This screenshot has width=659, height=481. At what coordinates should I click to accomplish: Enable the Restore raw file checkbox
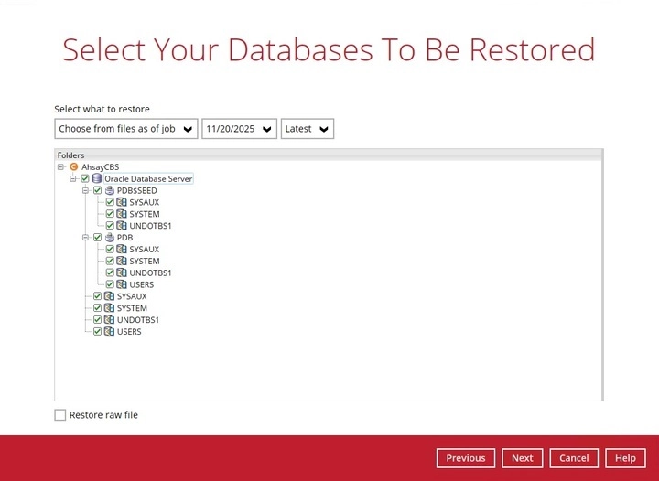60,415
